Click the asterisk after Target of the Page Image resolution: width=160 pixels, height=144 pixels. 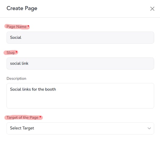click(40, 117)
